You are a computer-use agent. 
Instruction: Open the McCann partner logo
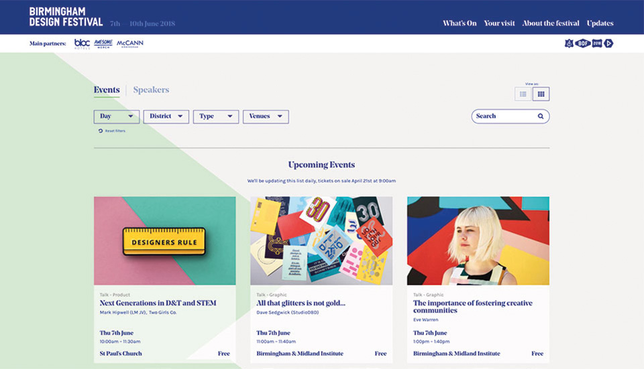click(129, 44)
